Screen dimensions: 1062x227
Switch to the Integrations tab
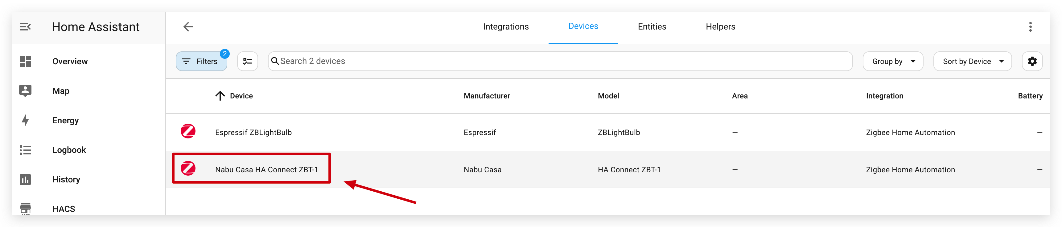tap(505, 27)
